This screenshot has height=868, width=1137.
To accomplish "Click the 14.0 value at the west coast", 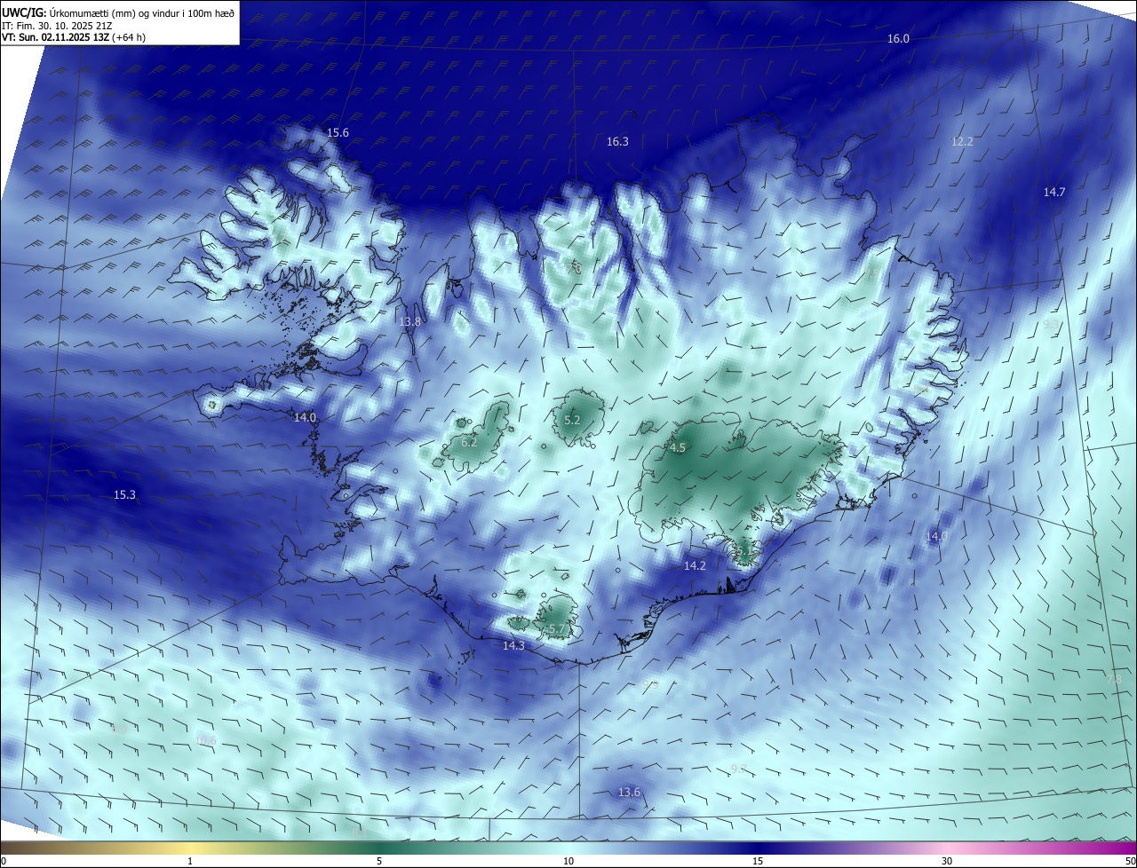I will click(305, 416).
